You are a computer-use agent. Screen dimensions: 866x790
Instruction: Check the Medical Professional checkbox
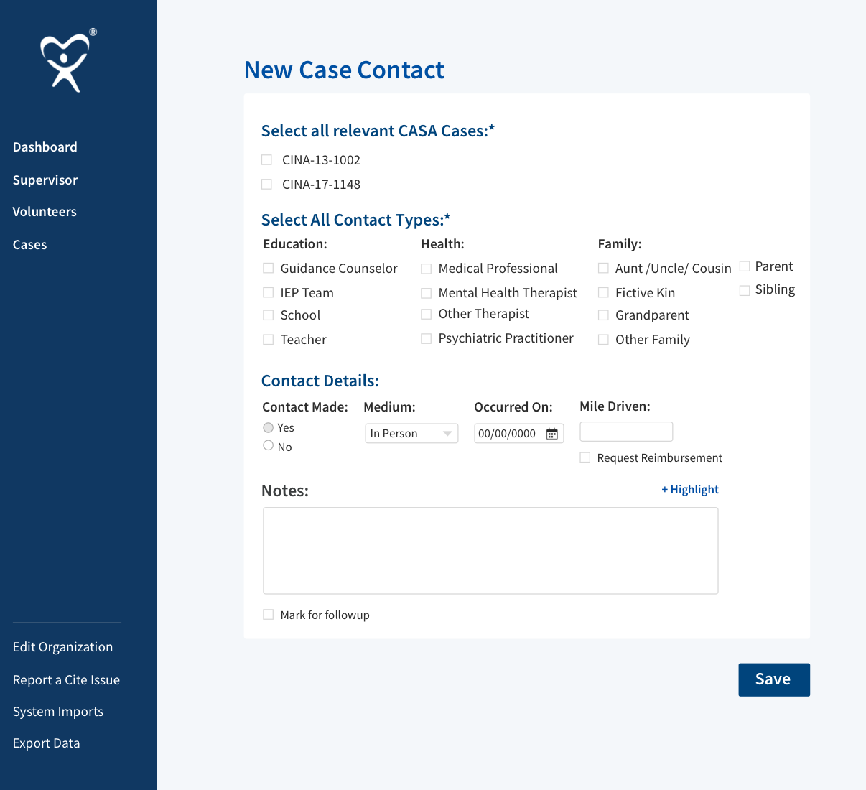click(427, 269)
